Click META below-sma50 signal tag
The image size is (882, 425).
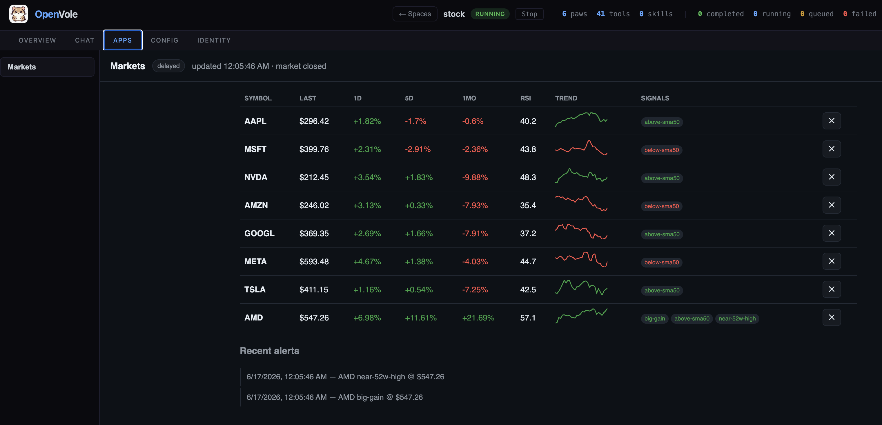[x=661, y=263]
